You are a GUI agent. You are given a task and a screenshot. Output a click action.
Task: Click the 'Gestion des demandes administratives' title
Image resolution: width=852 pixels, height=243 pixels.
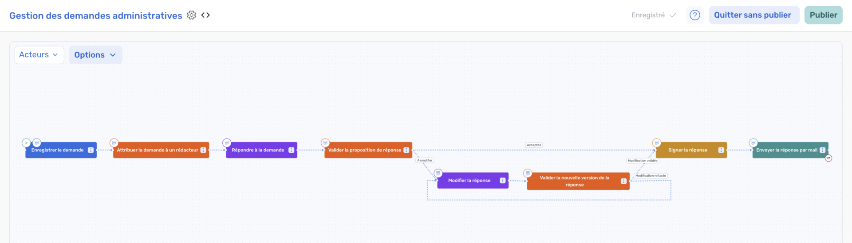point(95,16)
